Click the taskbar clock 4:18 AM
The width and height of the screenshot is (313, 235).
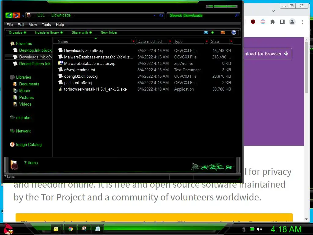(286, 229)
